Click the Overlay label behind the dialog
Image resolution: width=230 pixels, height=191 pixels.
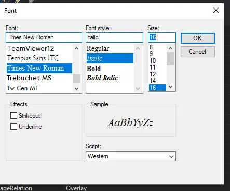(x=76, y=188)
